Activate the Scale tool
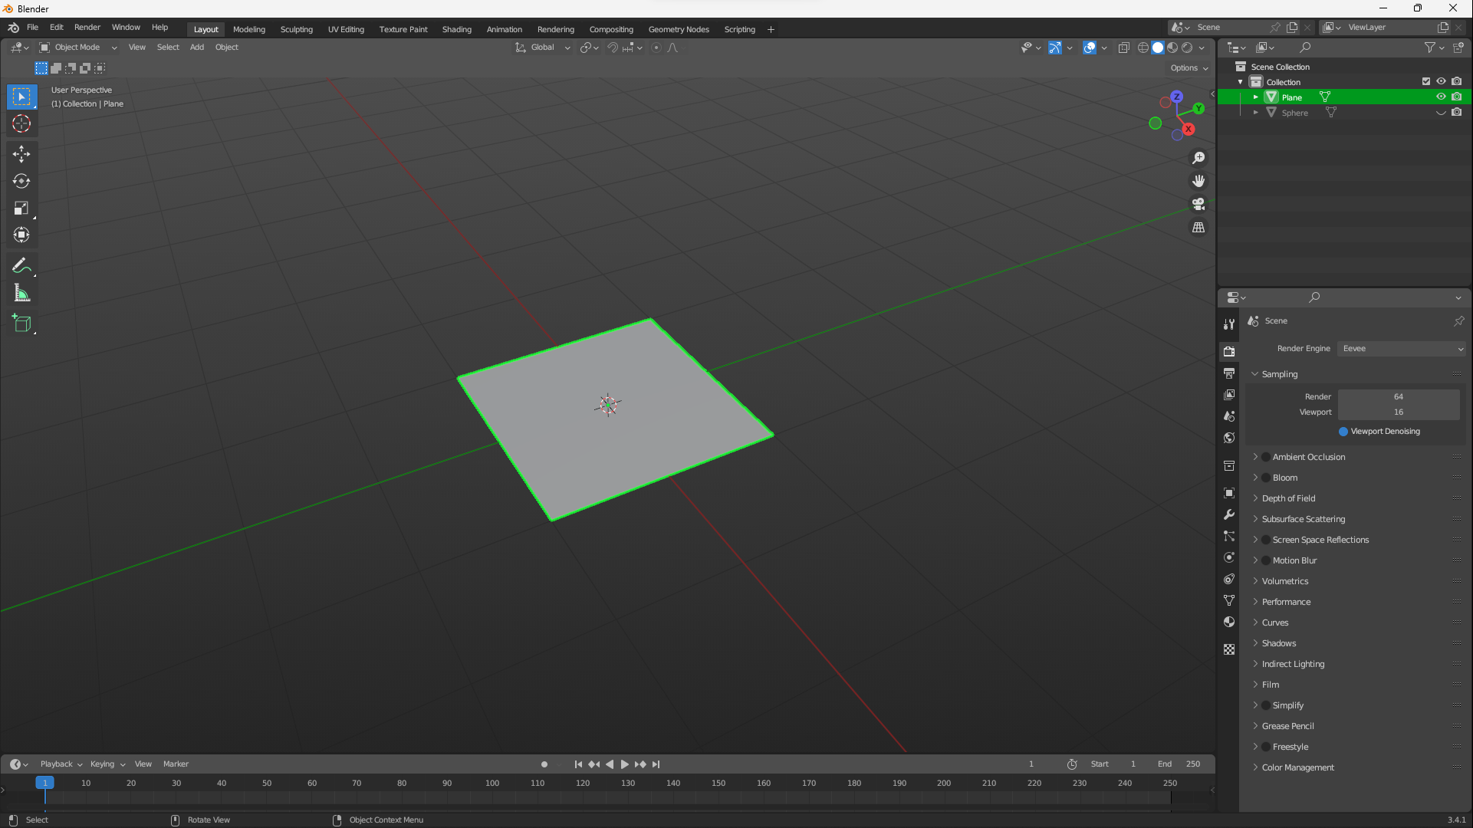Screen dimensions: 1473x828 (x=21, y=208)
